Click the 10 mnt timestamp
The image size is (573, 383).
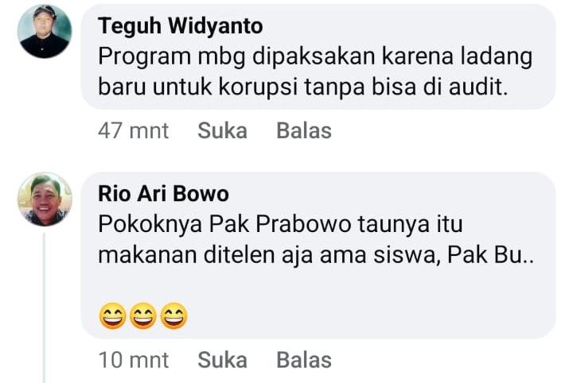coord(134,360)
